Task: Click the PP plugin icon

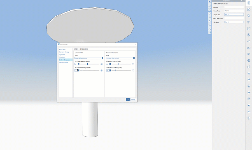Action: coord(249,73)
